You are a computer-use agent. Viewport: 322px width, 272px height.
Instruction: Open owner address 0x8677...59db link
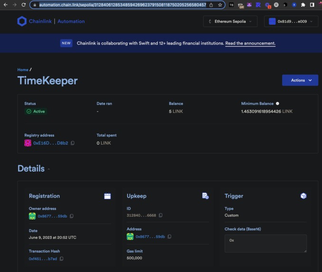52,216
